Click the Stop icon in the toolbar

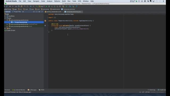click(60, 6)
